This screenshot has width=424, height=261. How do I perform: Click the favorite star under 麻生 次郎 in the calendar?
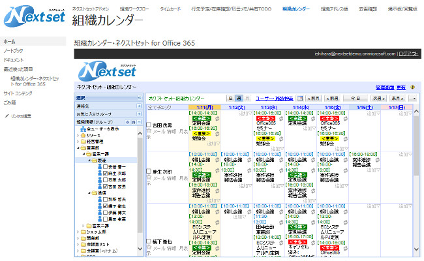(149, 177)
